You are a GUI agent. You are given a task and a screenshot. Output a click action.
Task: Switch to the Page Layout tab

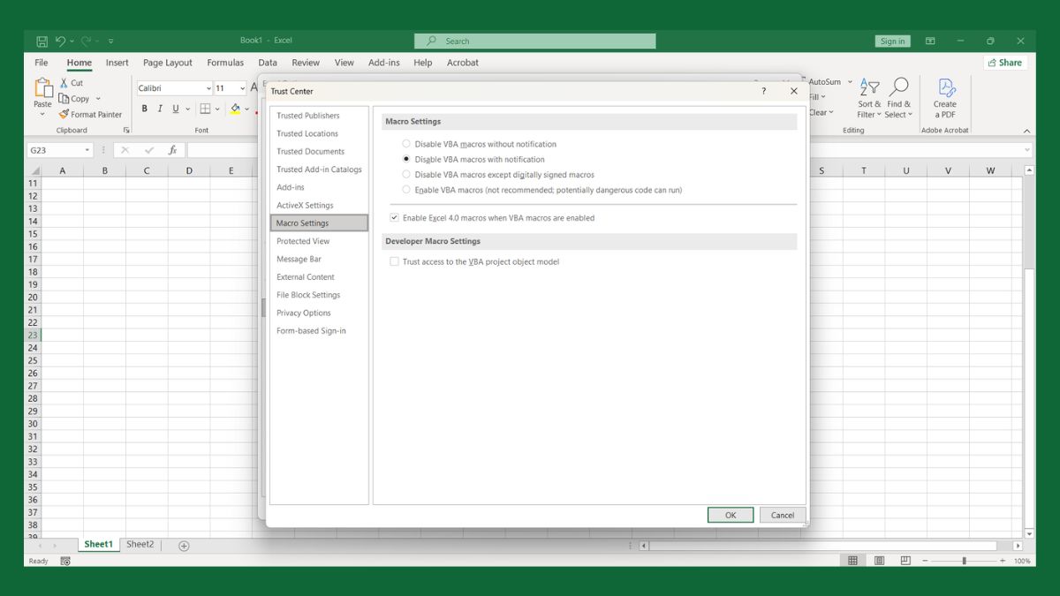(168, 63)
